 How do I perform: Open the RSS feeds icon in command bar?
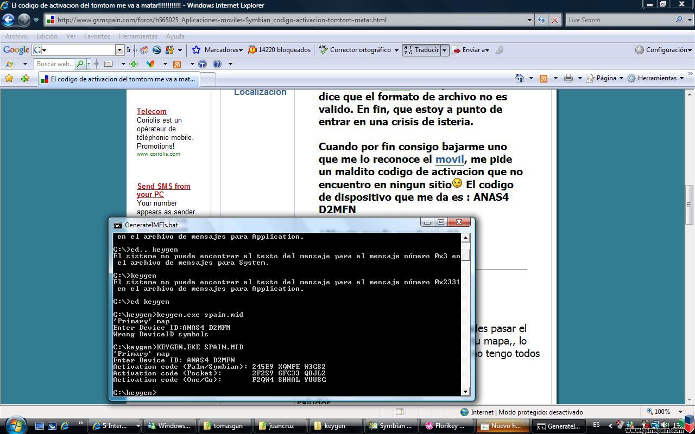[543, 78]
